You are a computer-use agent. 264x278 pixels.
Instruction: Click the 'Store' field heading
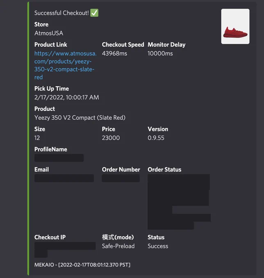tap(41, 24)
